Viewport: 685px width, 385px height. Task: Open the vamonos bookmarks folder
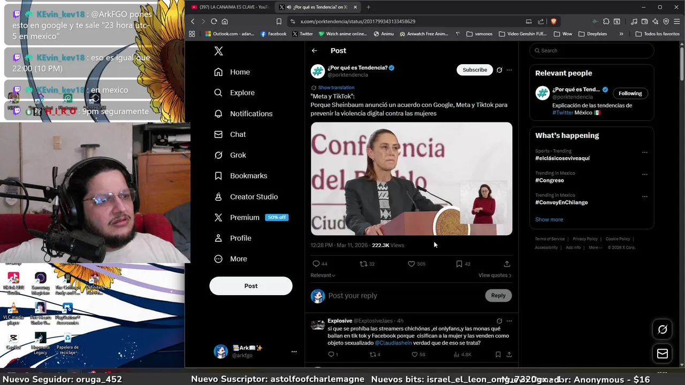coord(479,34)
